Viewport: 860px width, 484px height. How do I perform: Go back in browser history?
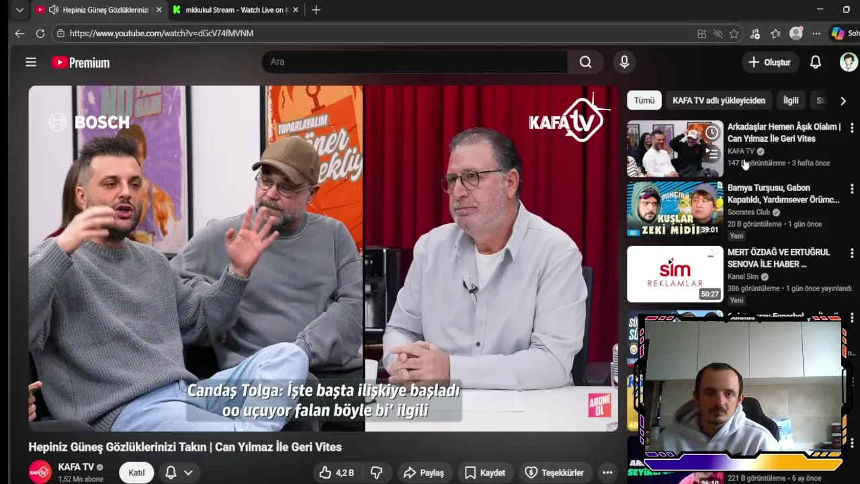19,33
